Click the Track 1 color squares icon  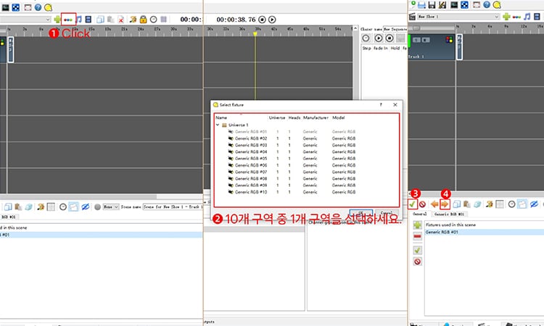point(449,40)
